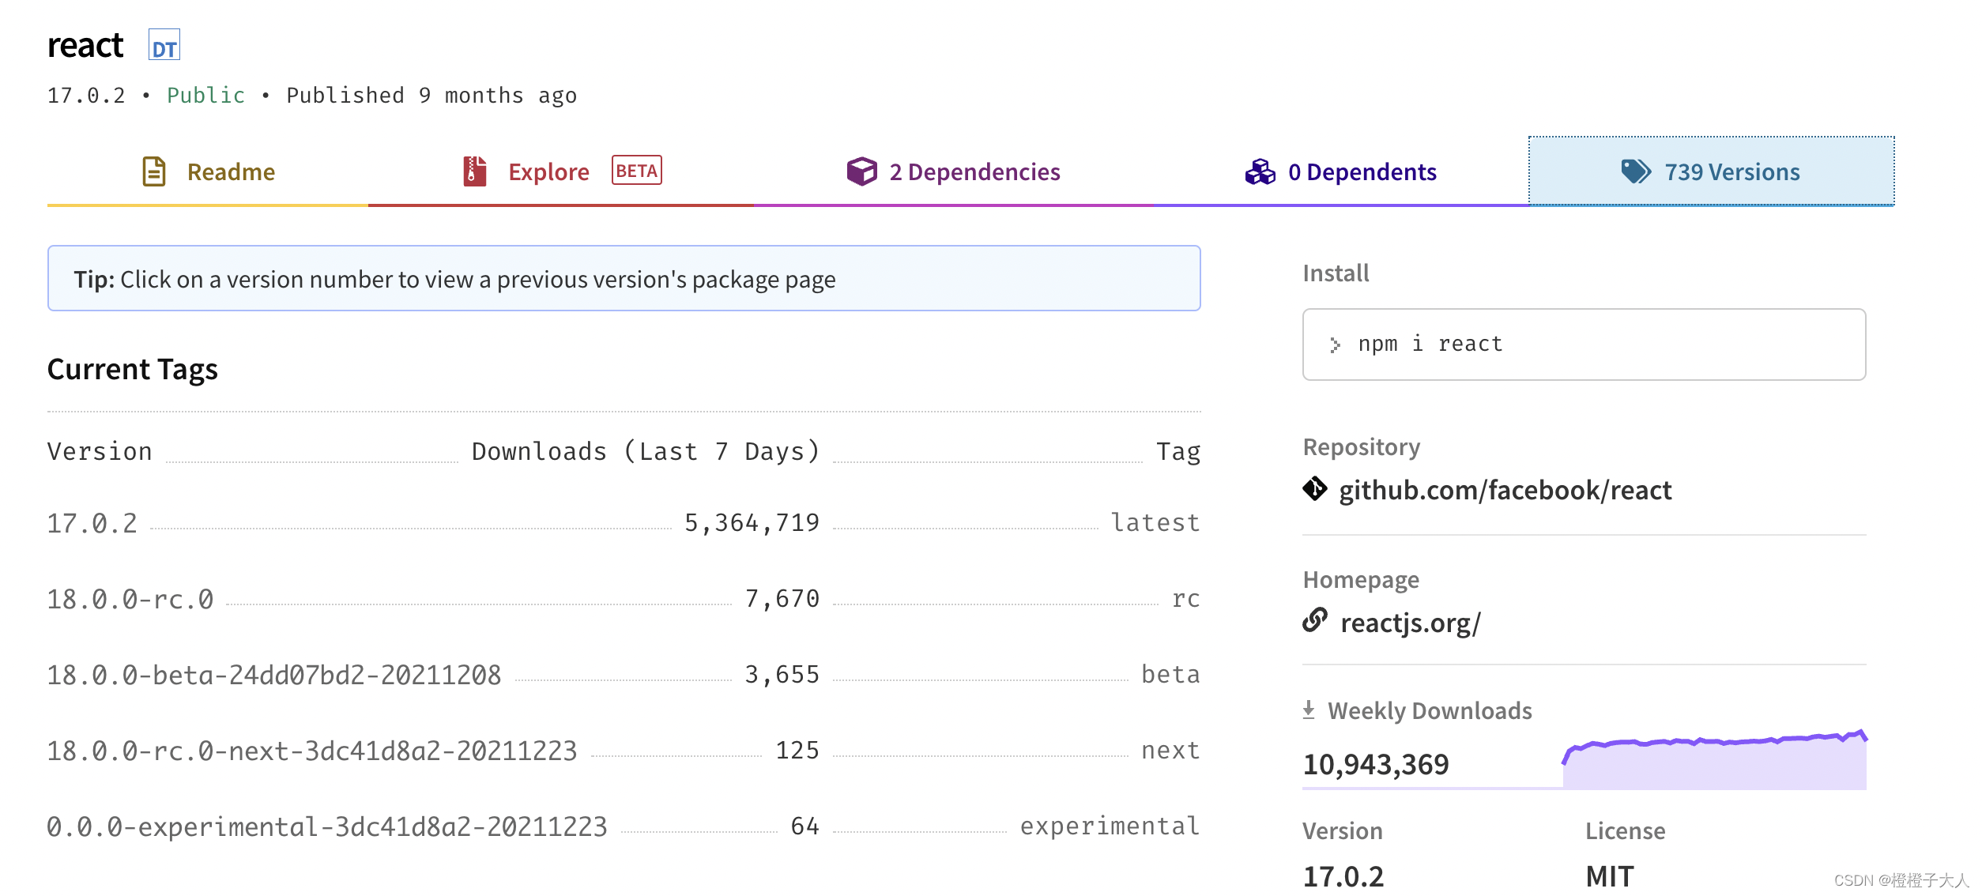This screenshot has height=896, width=1982.
Task: Click the Homepage section heading
Action: (x=1361, y=580)
